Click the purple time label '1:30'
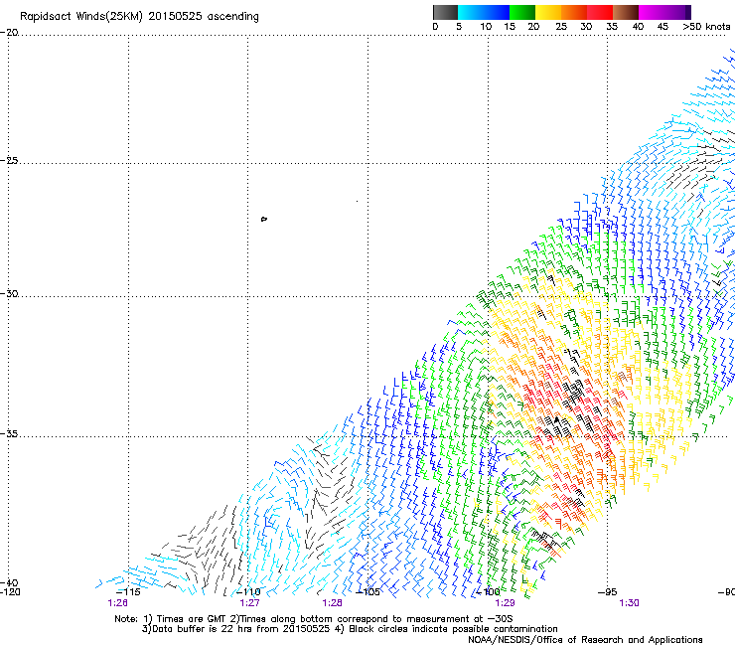Image resolution: width=735 pixels, height=646 pixels. [629, 603]
